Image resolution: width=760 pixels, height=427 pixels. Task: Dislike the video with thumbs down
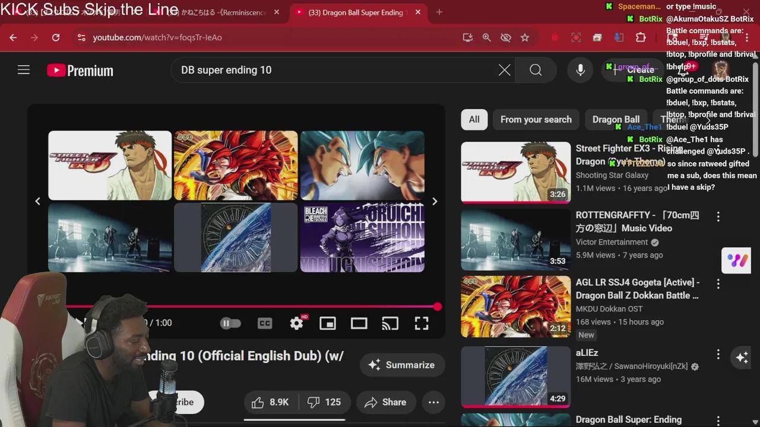pos(324,402)
